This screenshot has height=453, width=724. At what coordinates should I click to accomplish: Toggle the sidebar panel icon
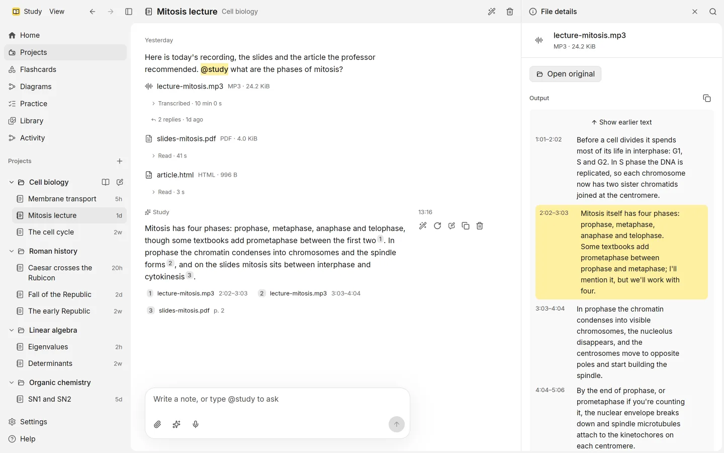129,12
